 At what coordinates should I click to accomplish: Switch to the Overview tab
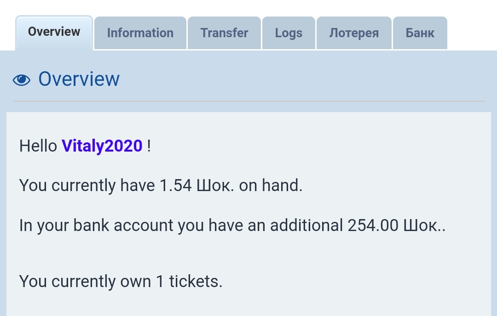click(x=54, y=32)
